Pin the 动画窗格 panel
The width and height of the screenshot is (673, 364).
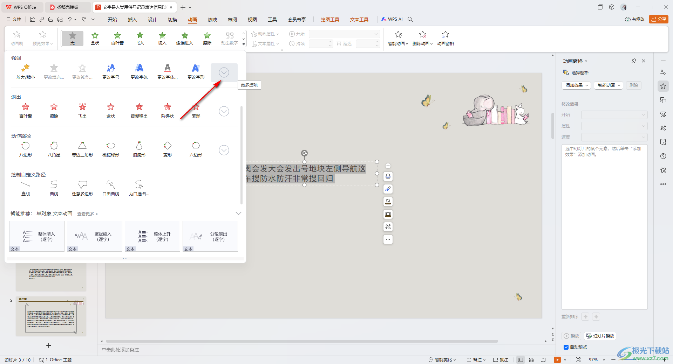tap(634, 61)
